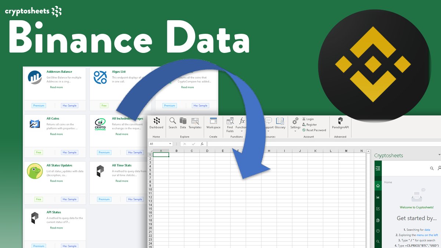The height and width of the screenshot is (248, 441).
Task: Open the chart icon in Cryptosheets sidebar
Action: coord(378,197)
